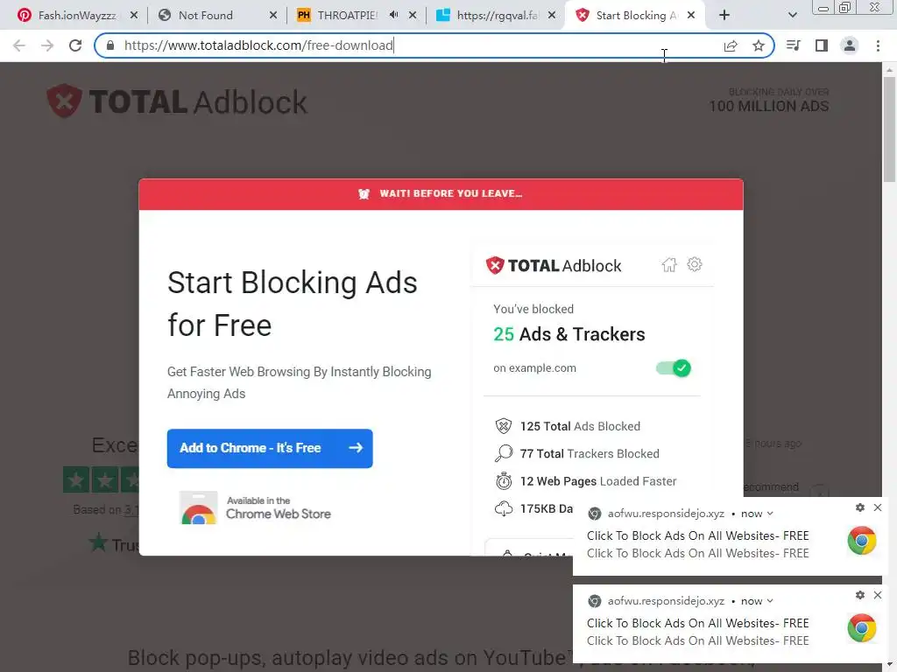Image resolution: width=897 pixels, height=672 pixels.
Task: Click the cloud icon beside 175KB Data
Action: tap(504, 508)
